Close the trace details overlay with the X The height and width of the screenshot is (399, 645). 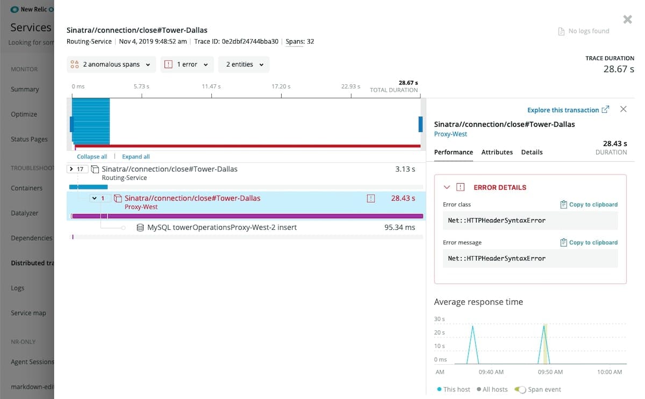coord(627,19)
